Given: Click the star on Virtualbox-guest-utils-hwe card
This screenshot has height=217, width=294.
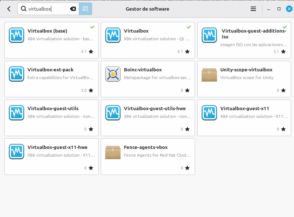Looking at the screenshot, I should (187, 129).
